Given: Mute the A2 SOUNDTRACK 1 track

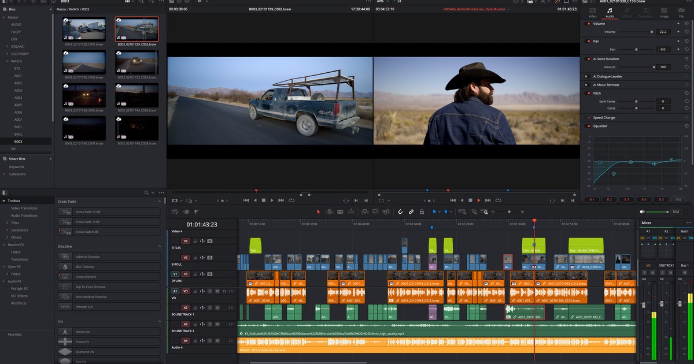Looking at the screenshot, I should tap(217, 308).
